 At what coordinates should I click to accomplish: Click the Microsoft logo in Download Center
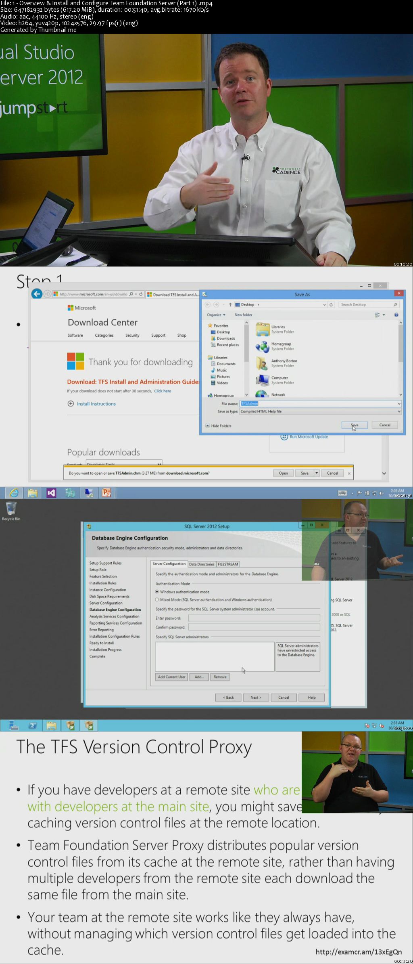coord(82,308)
